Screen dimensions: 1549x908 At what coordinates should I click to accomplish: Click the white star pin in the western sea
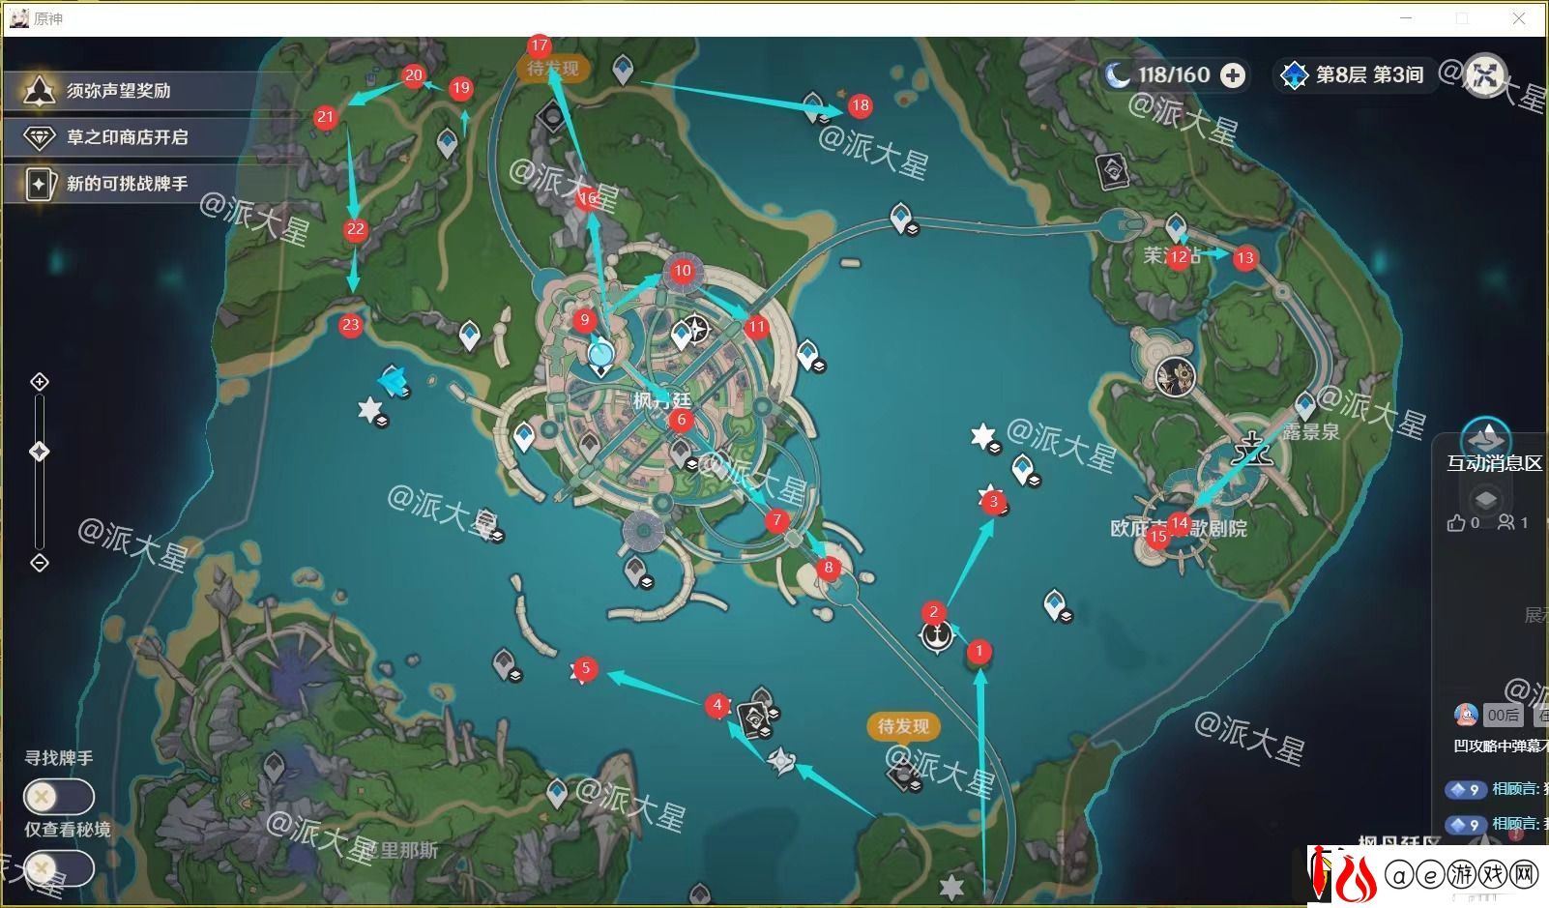pyautogui.click(x=371, y=411)
